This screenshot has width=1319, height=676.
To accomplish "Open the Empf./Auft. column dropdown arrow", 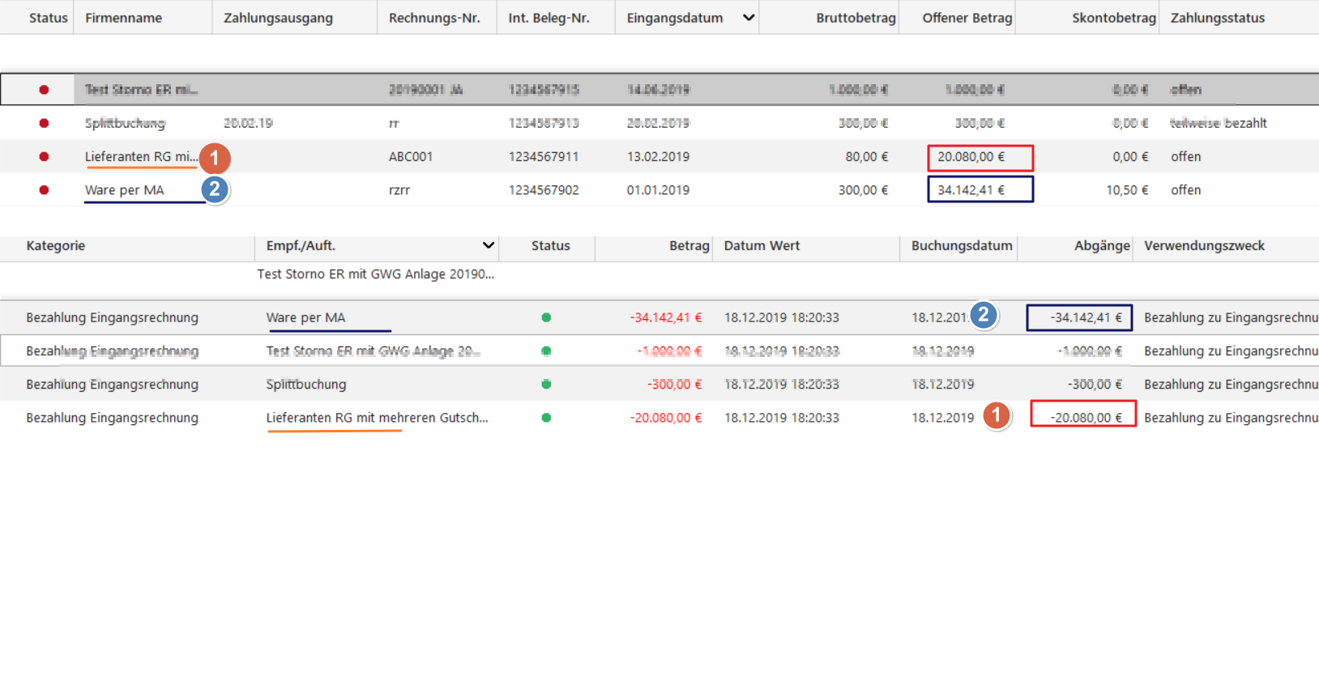I will pyautogui.click(x=489, y=245).
